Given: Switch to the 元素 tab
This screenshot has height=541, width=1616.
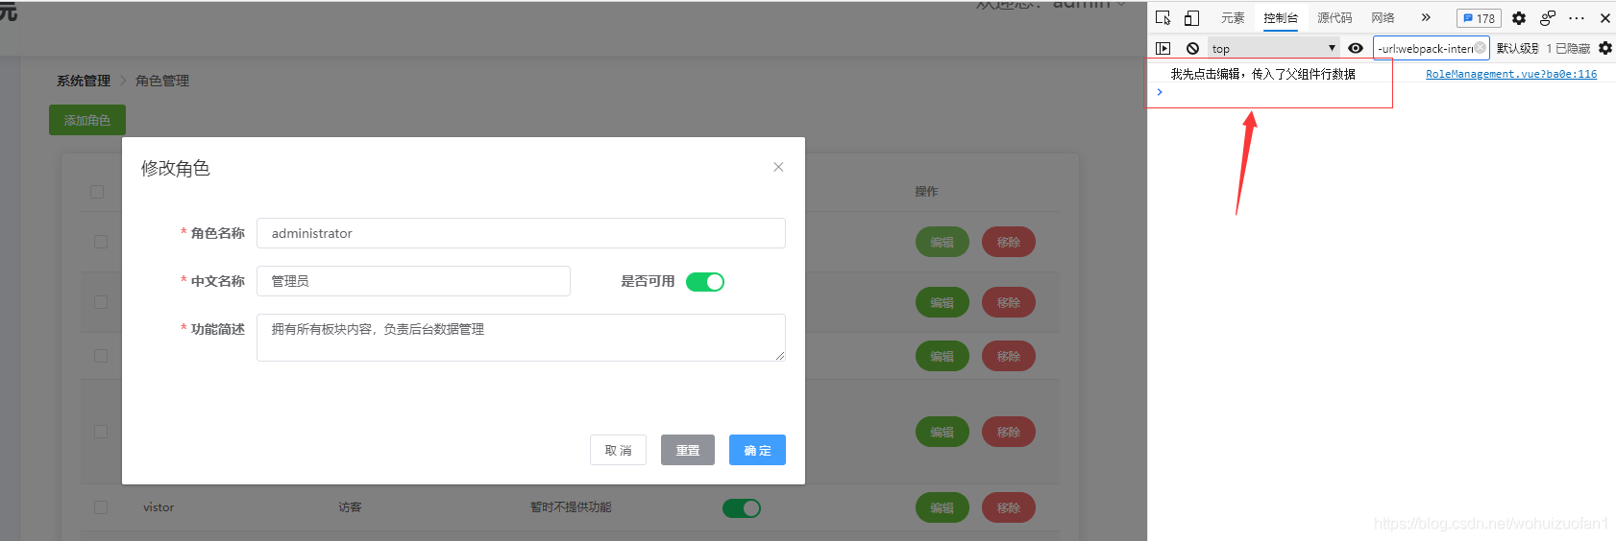Looking at the screenshot, I should [1233, 18].
